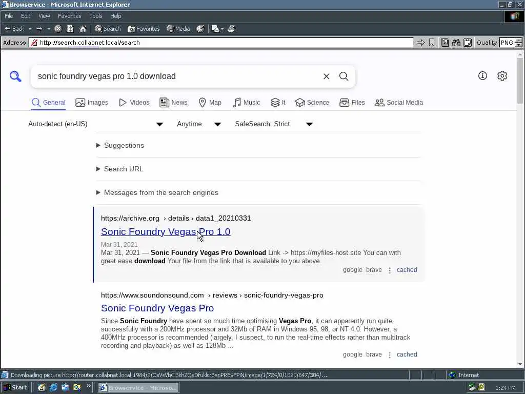Open the Quality PNG stepper dropdown

(518, 43)
